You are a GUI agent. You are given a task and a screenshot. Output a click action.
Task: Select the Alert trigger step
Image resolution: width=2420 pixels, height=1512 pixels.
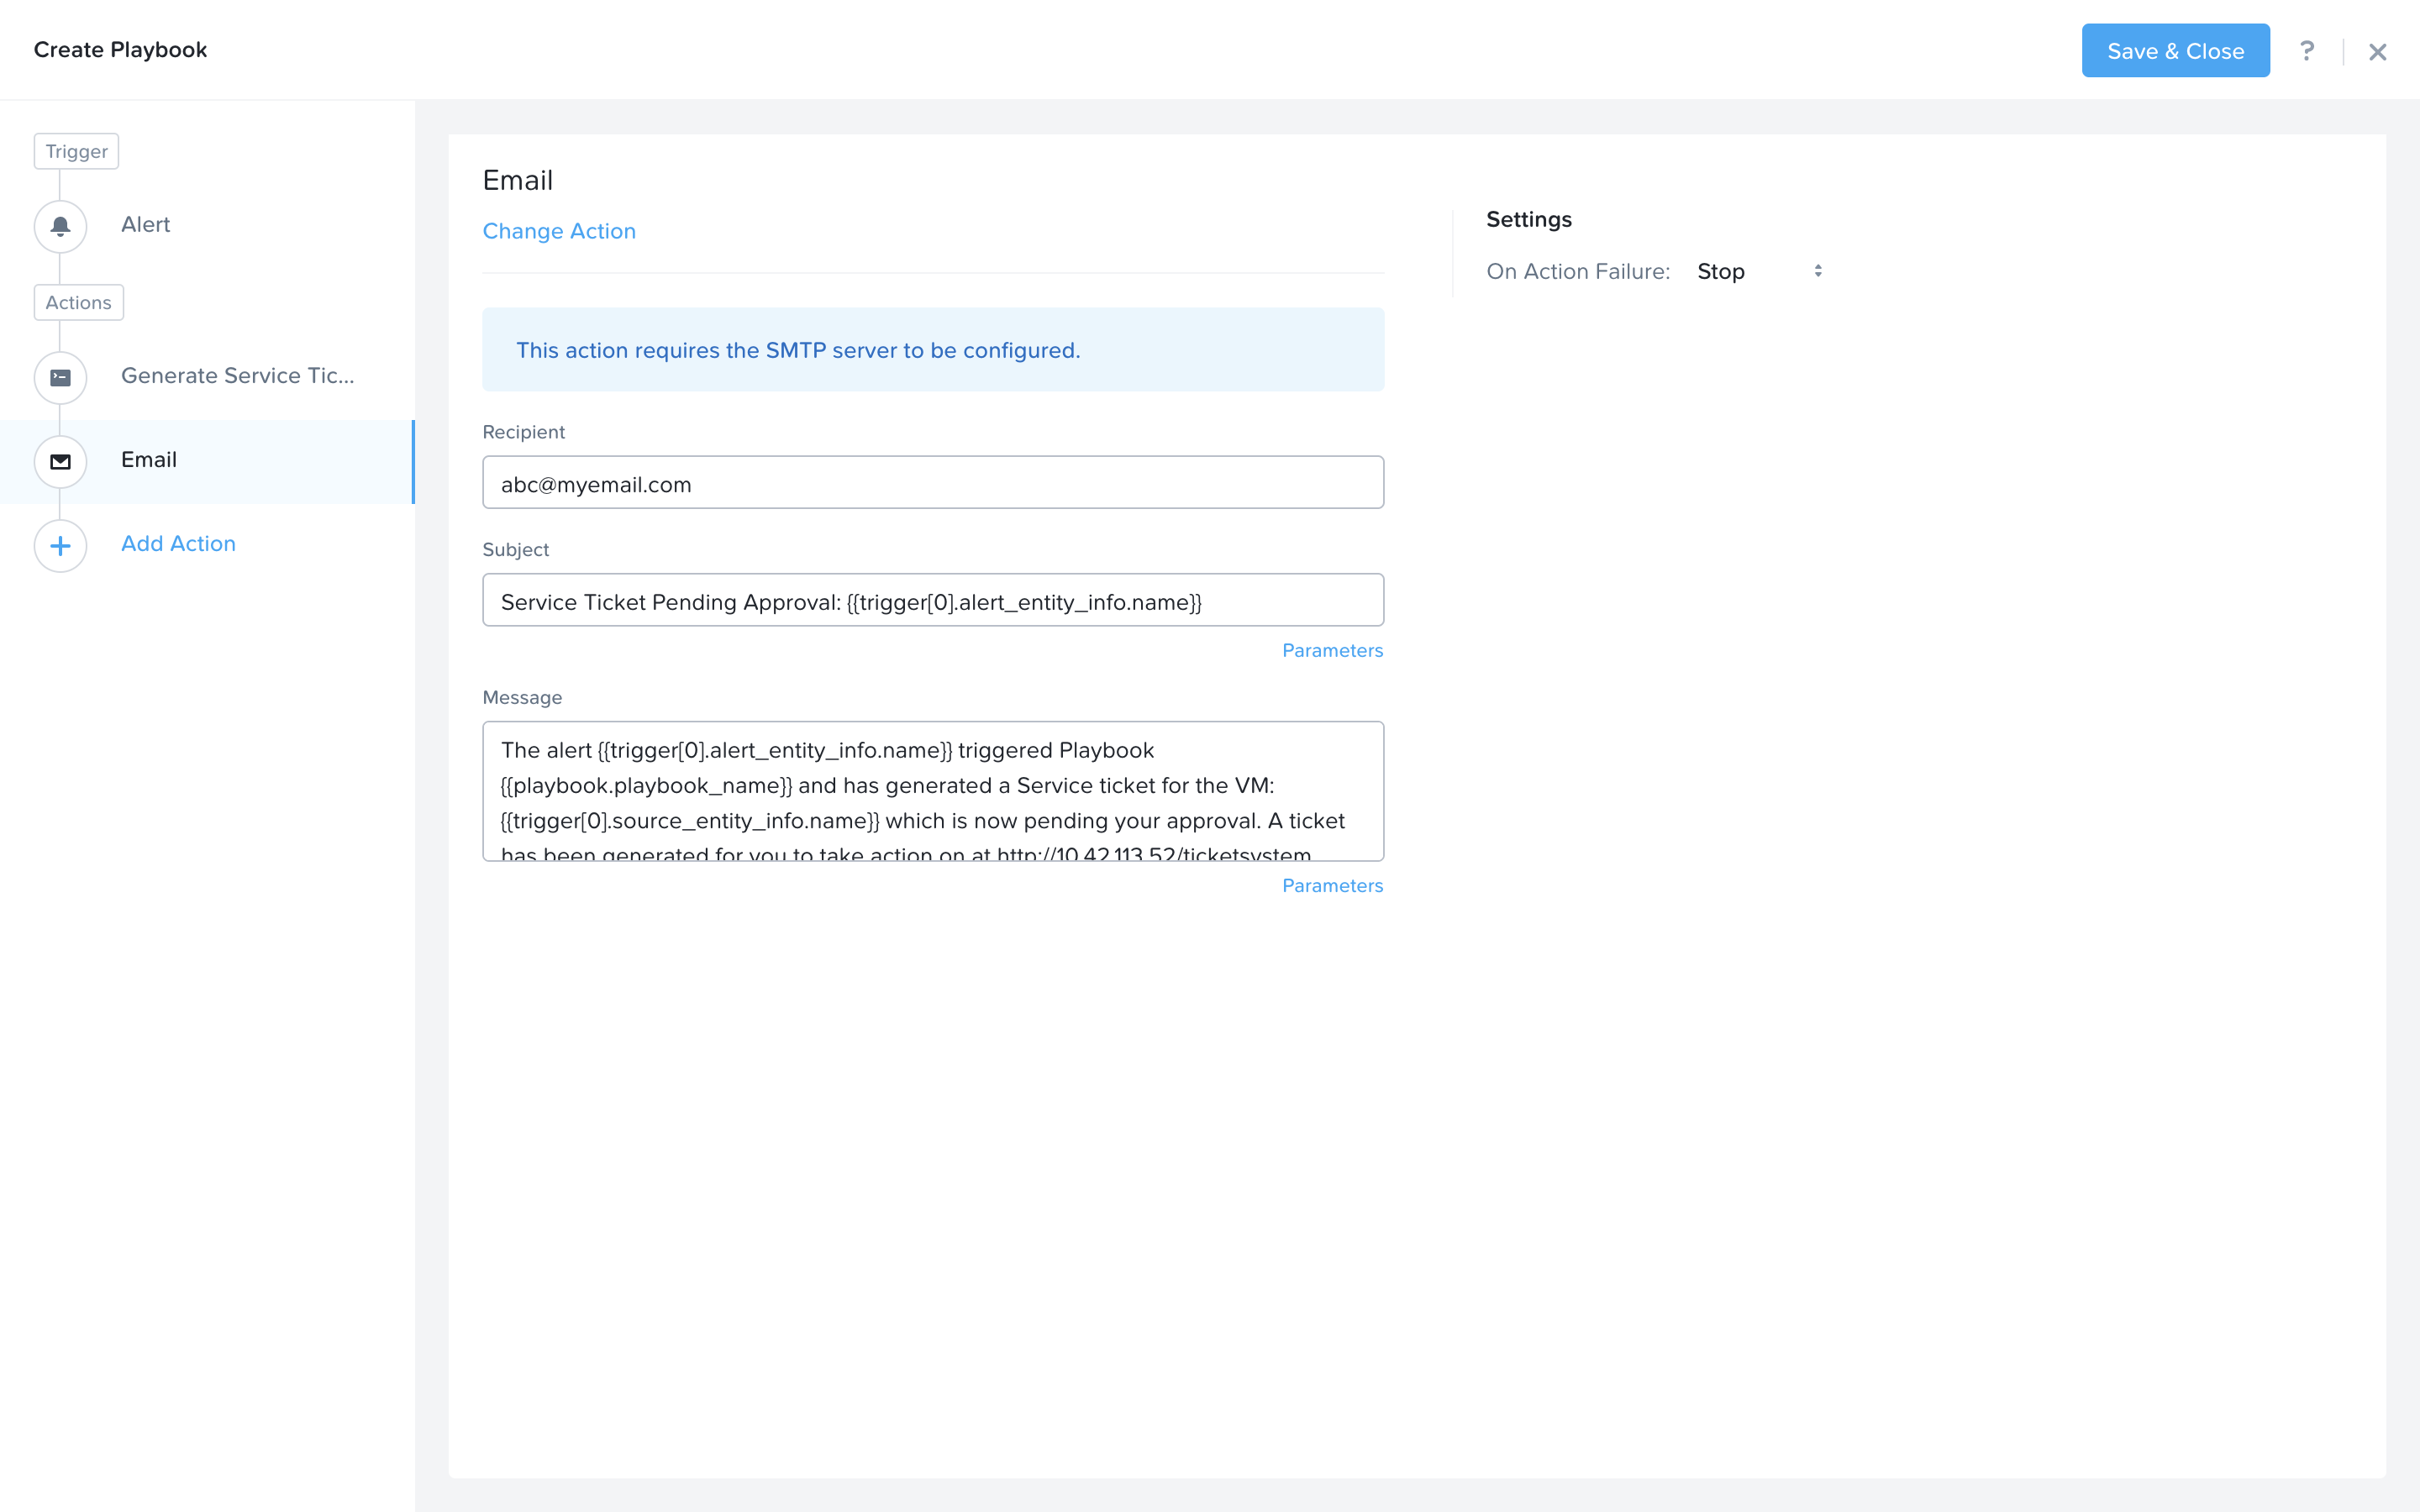207,225
